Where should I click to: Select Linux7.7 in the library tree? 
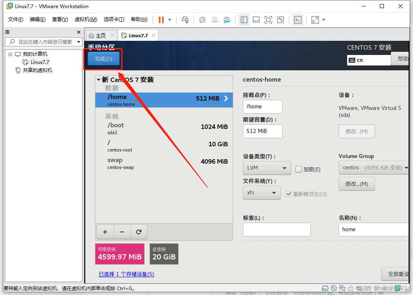[40, 62]
